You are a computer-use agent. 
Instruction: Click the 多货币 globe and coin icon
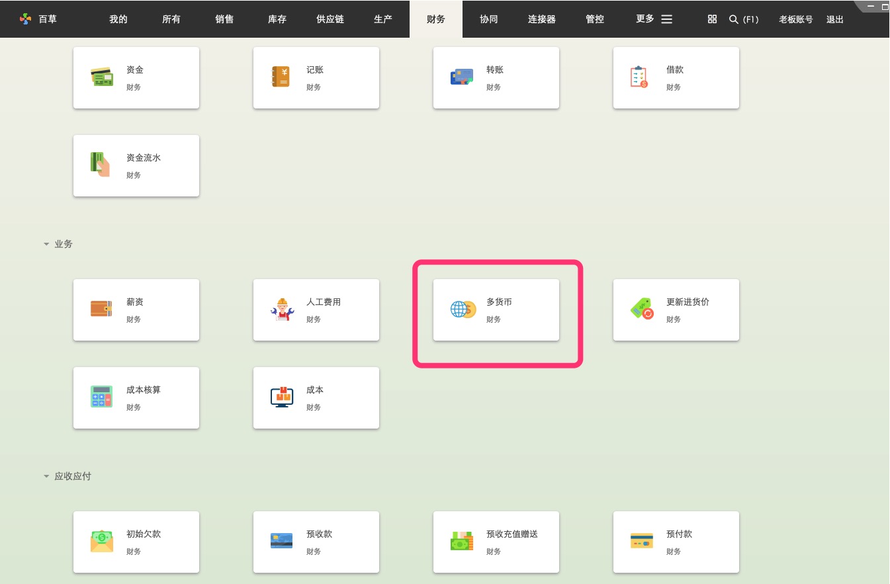click(463, 309)
